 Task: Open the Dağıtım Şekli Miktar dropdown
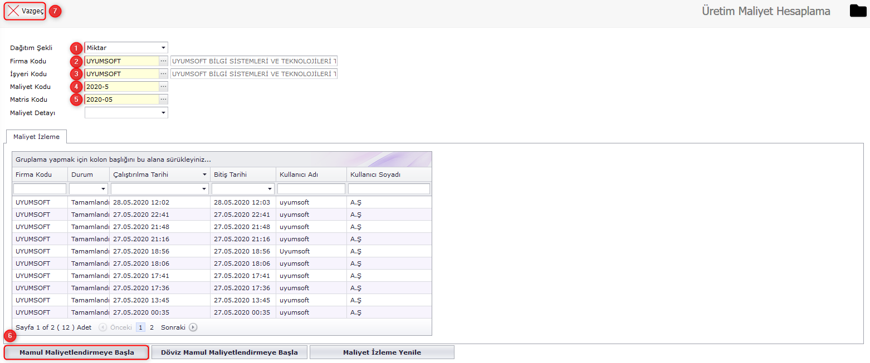tap(164, 48)
